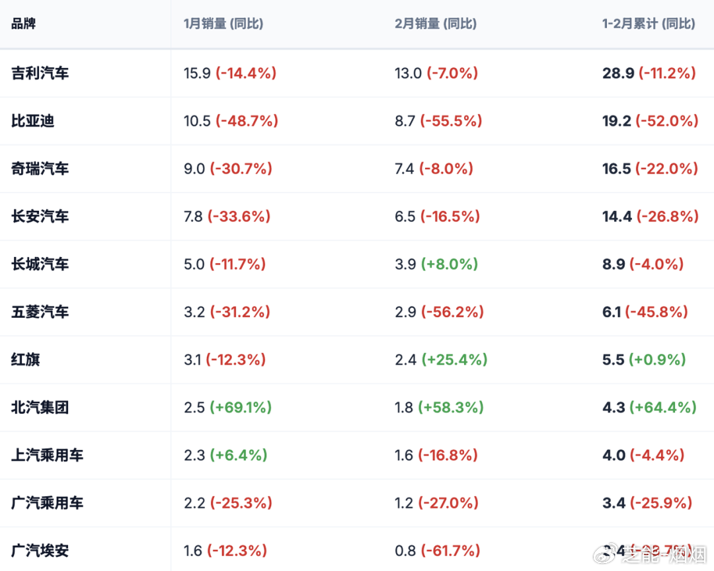Click the 1月销量 (同比) column header
Image resolution: width=714 pixels, height=571 pixels.
click(x=223, y=24)
